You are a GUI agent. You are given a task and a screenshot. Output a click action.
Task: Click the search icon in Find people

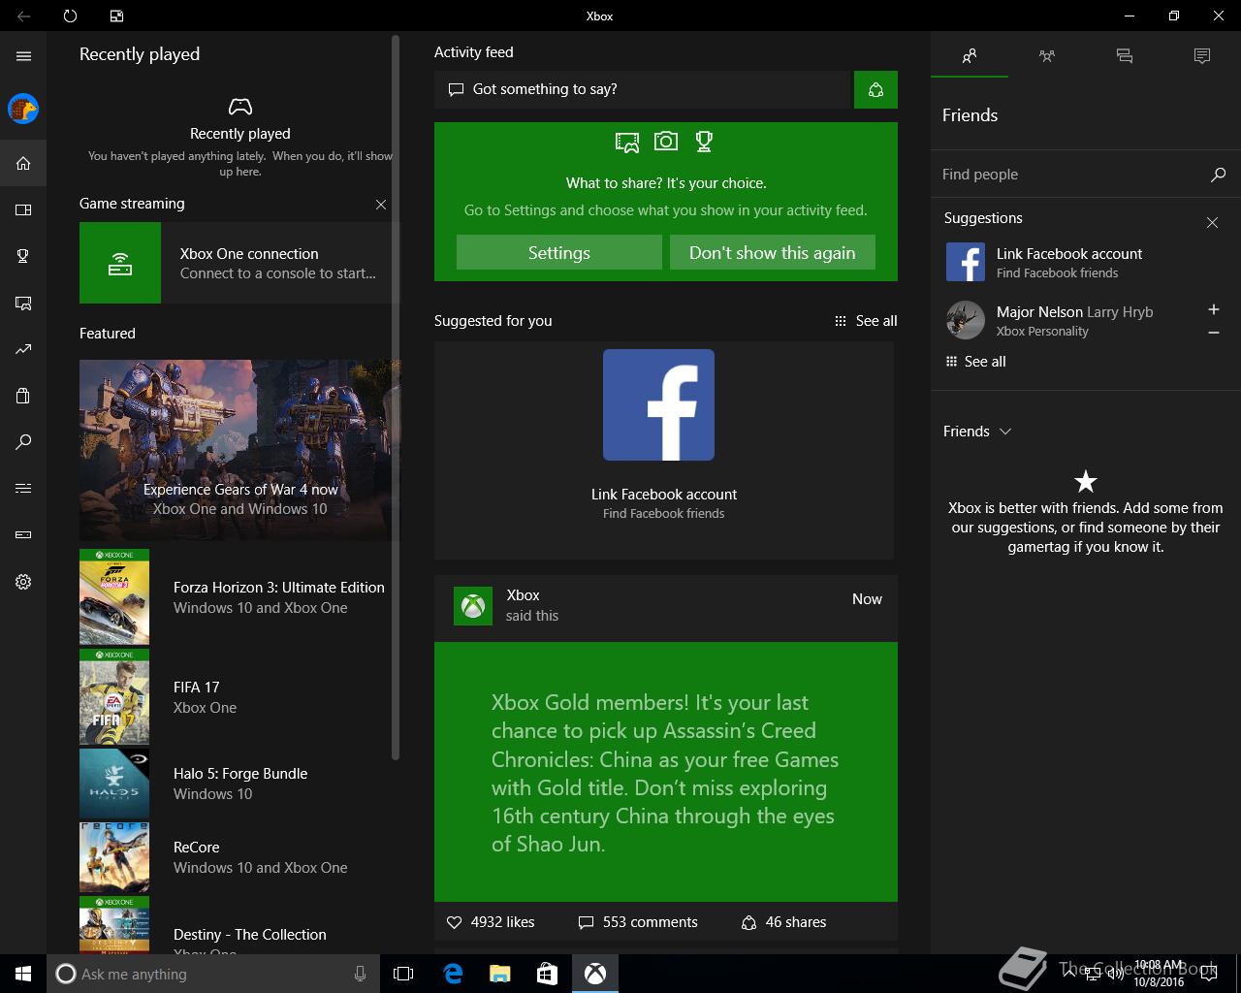[1218, 175]
